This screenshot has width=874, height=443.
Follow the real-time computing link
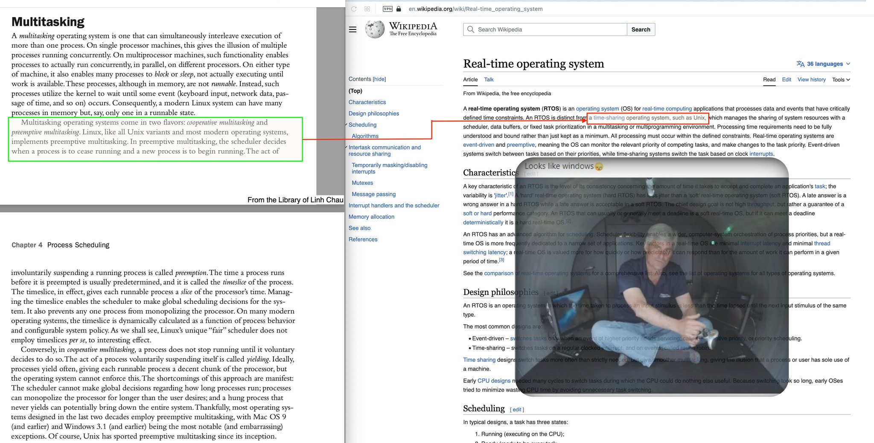[667, 108]
